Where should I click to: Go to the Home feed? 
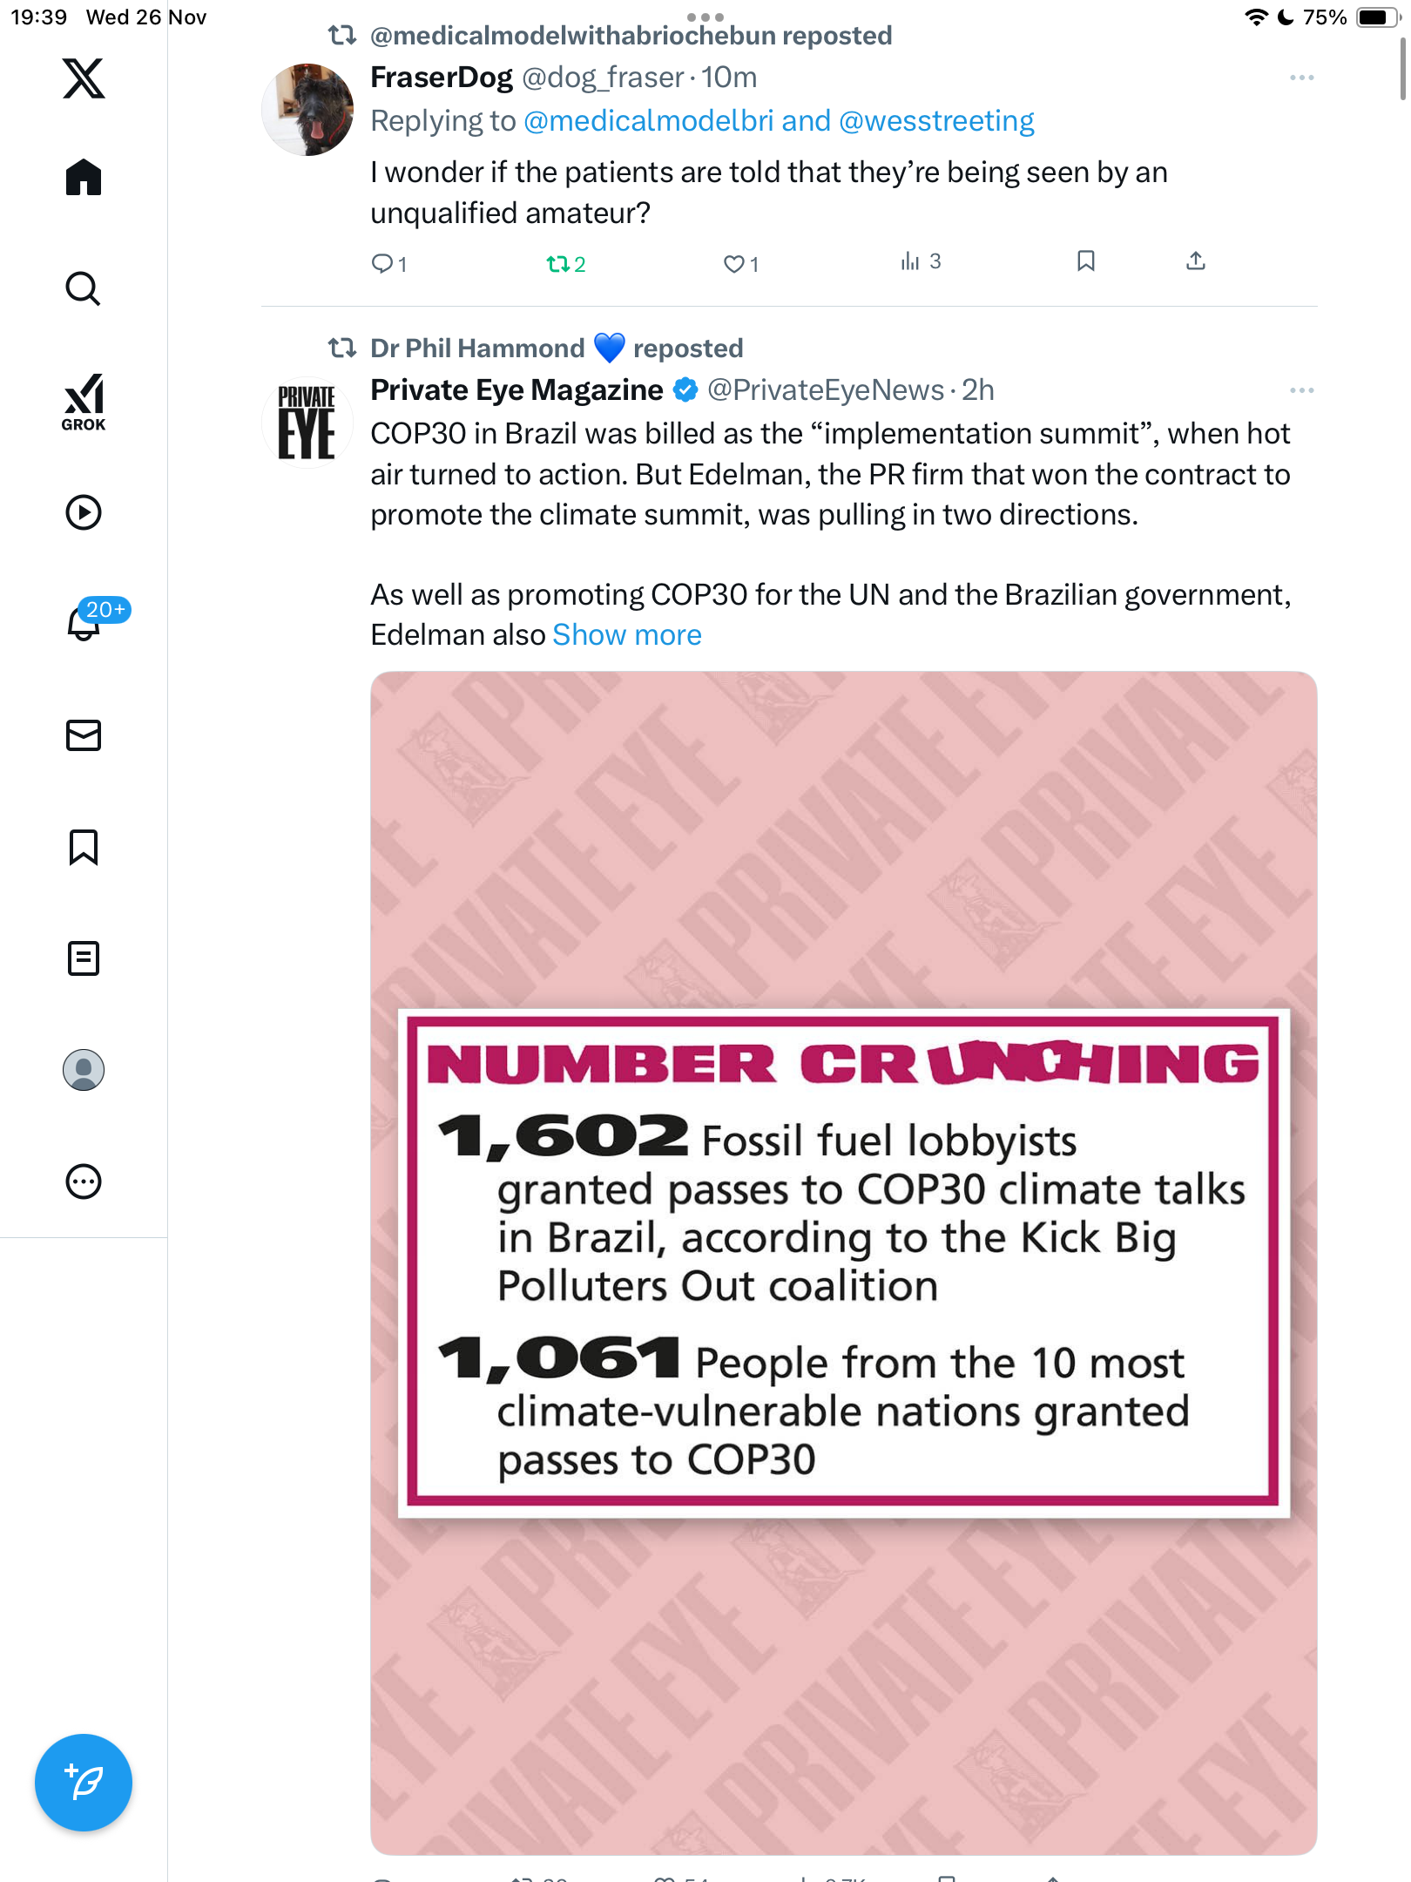(84, 178)
